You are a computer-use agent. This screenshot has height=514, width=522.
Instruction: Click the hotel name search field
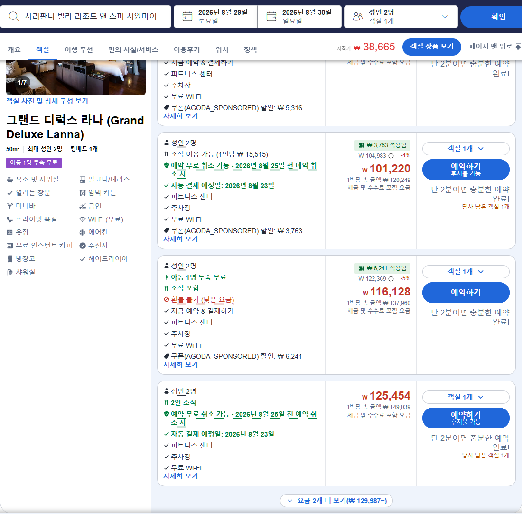point(85,16)
